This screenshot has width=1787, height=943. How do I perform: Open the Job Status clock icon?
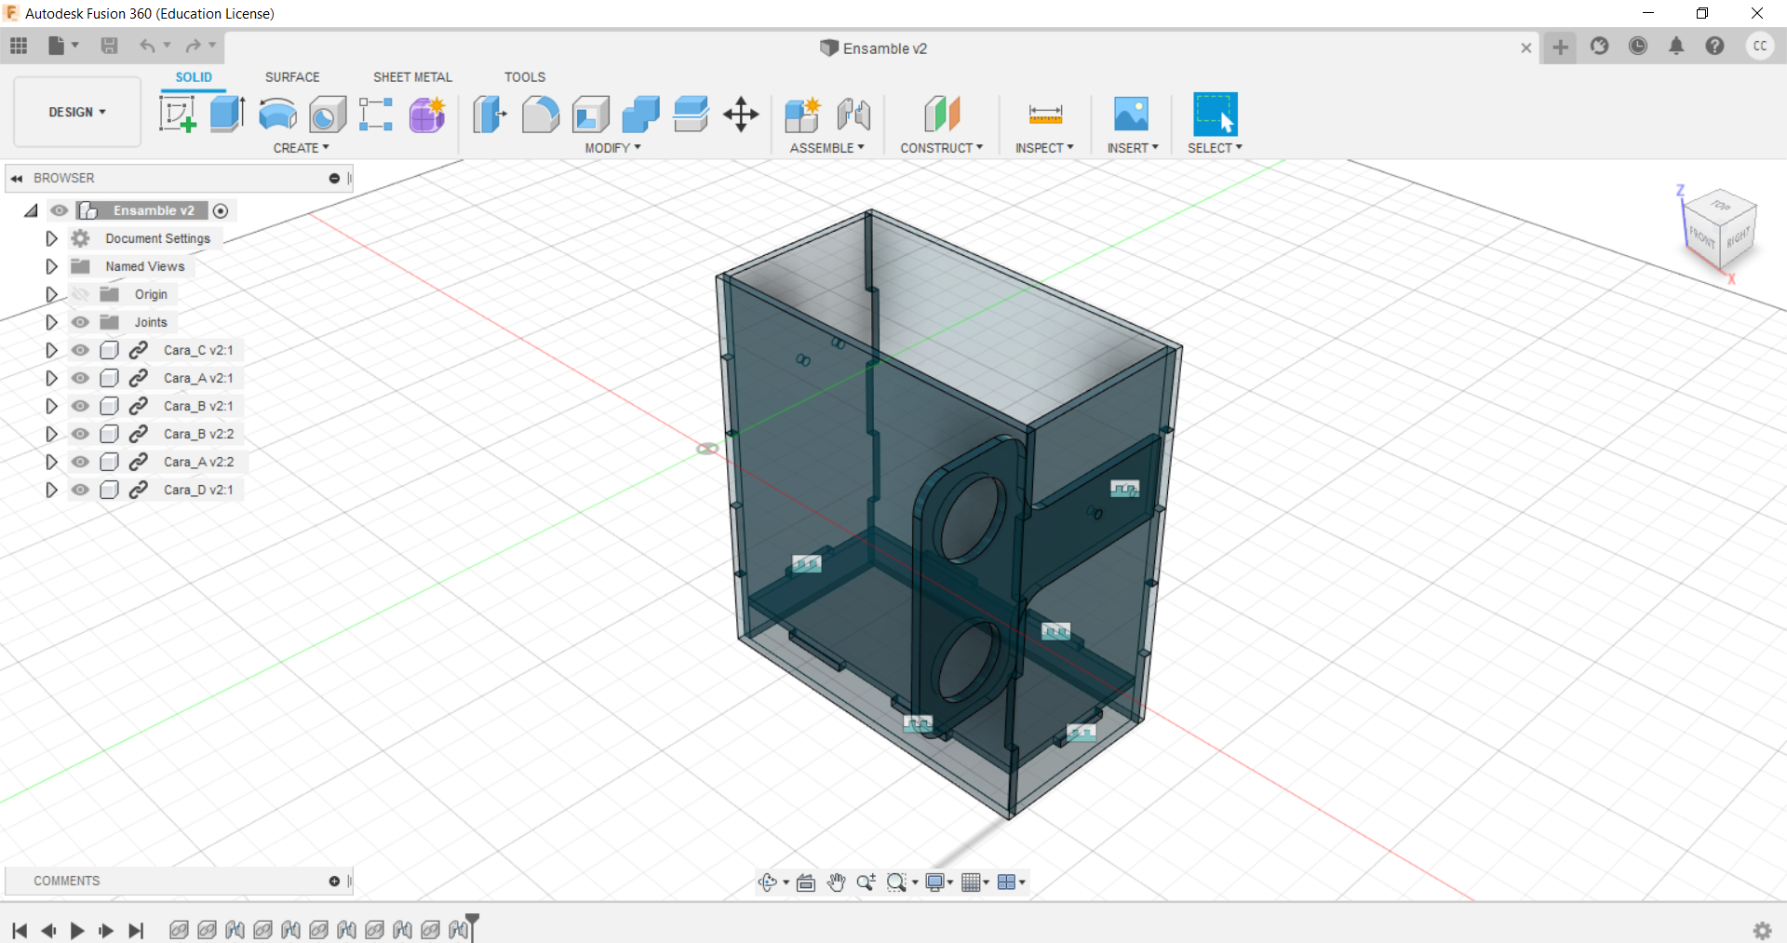(1638, 46)
